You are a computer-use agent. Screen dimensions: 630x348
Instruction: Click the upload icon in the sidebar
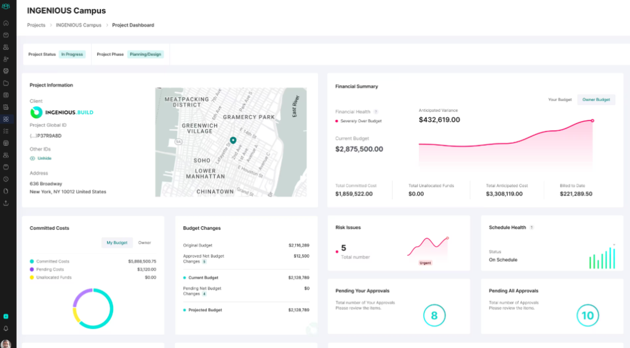pos(6,203)
